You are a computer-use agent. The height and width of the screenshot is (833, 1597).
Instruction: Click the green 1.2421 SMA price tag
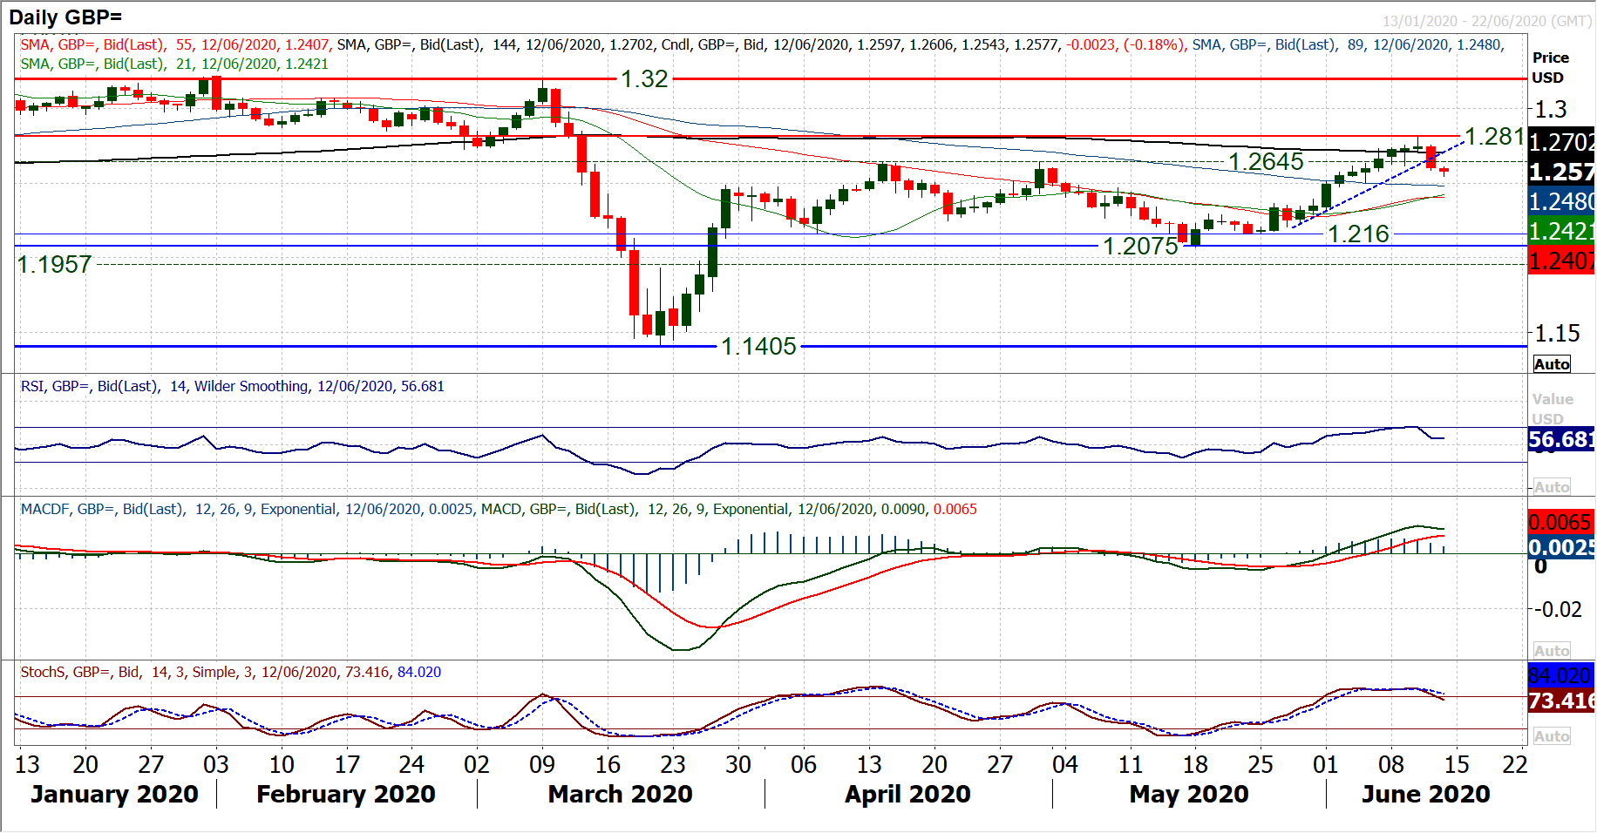1560,232
